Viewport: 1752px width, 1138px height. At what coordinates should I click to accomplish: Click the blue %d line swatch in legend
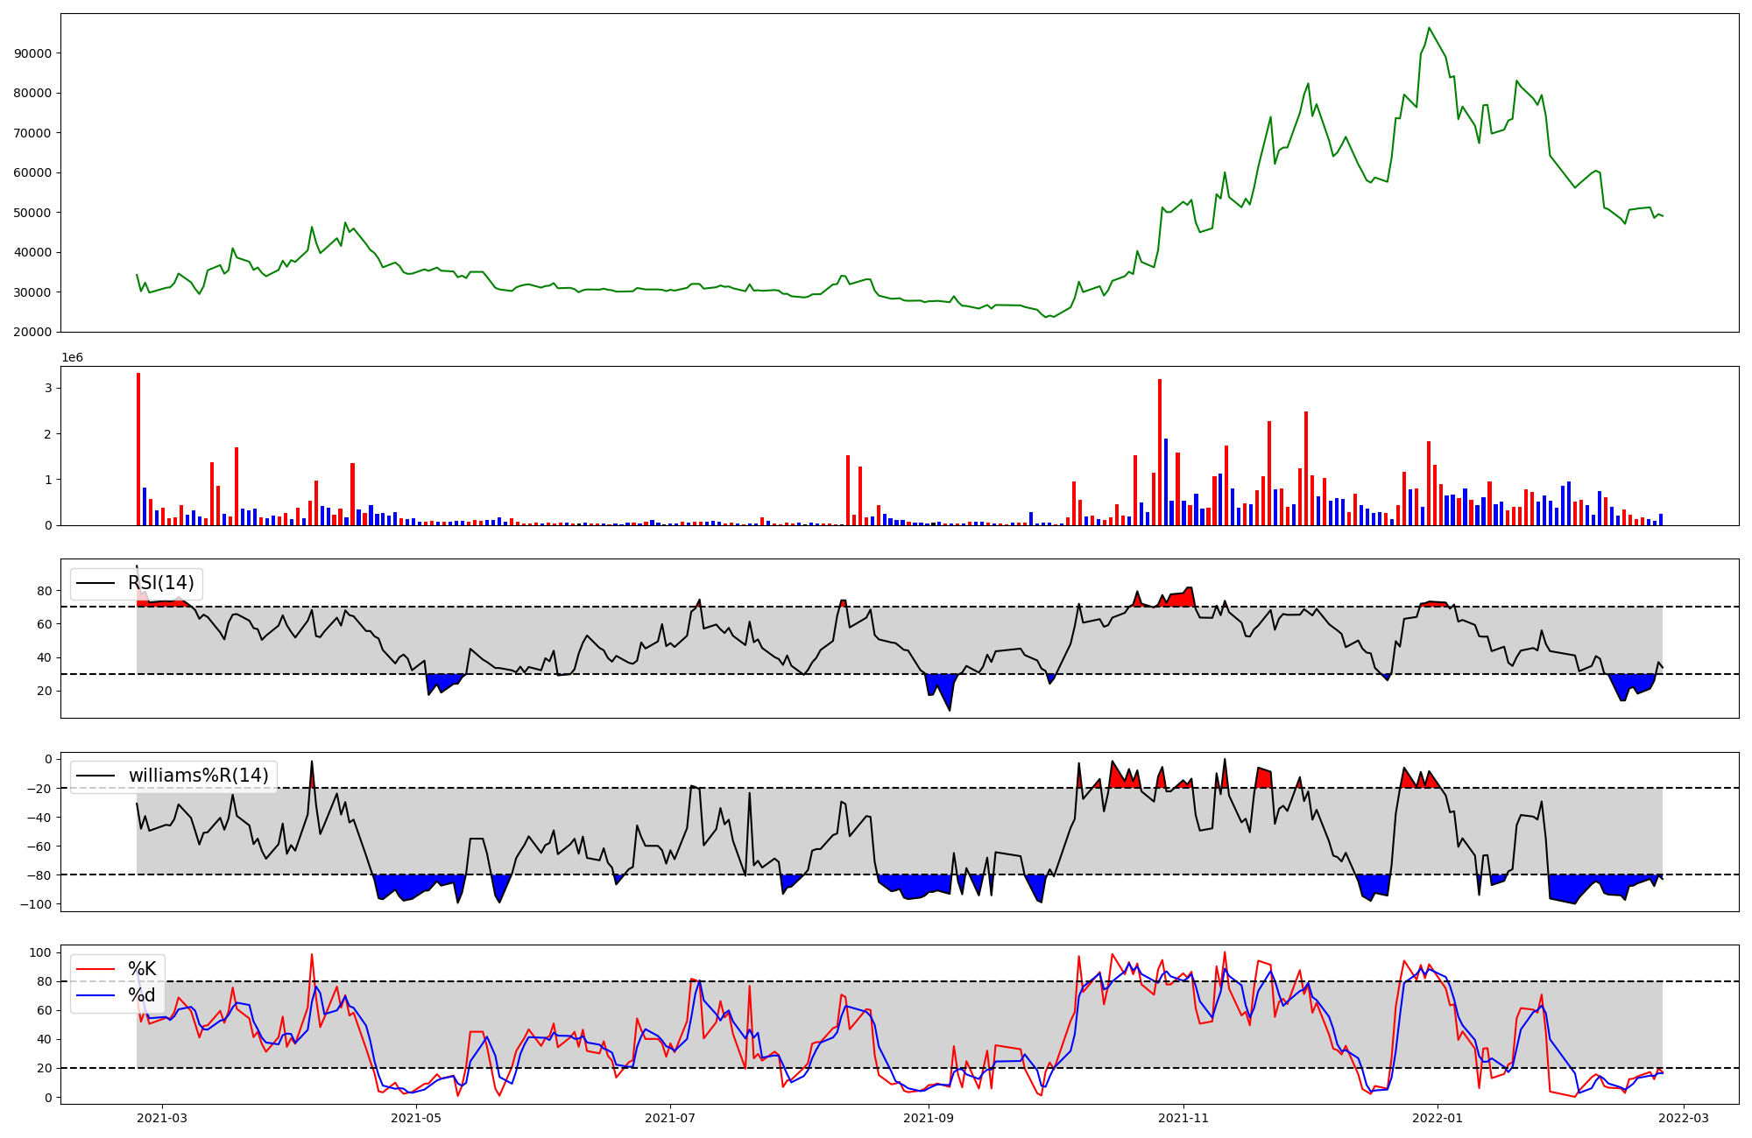(x=96, y=996)
